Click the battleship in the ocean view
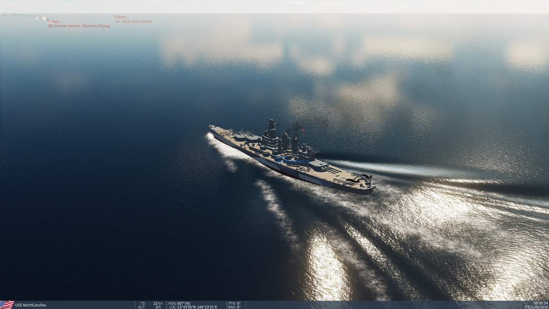The image size is (549, 309). click(x=292, y=157)
